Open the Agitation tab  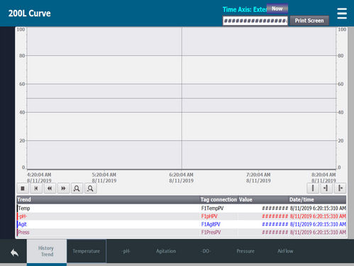[x=166, y=251]
